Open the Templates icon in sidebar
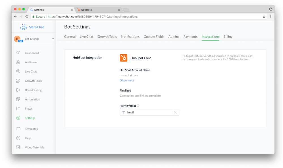The width and height of the screenshot is (283, 168). pos(18,129)
